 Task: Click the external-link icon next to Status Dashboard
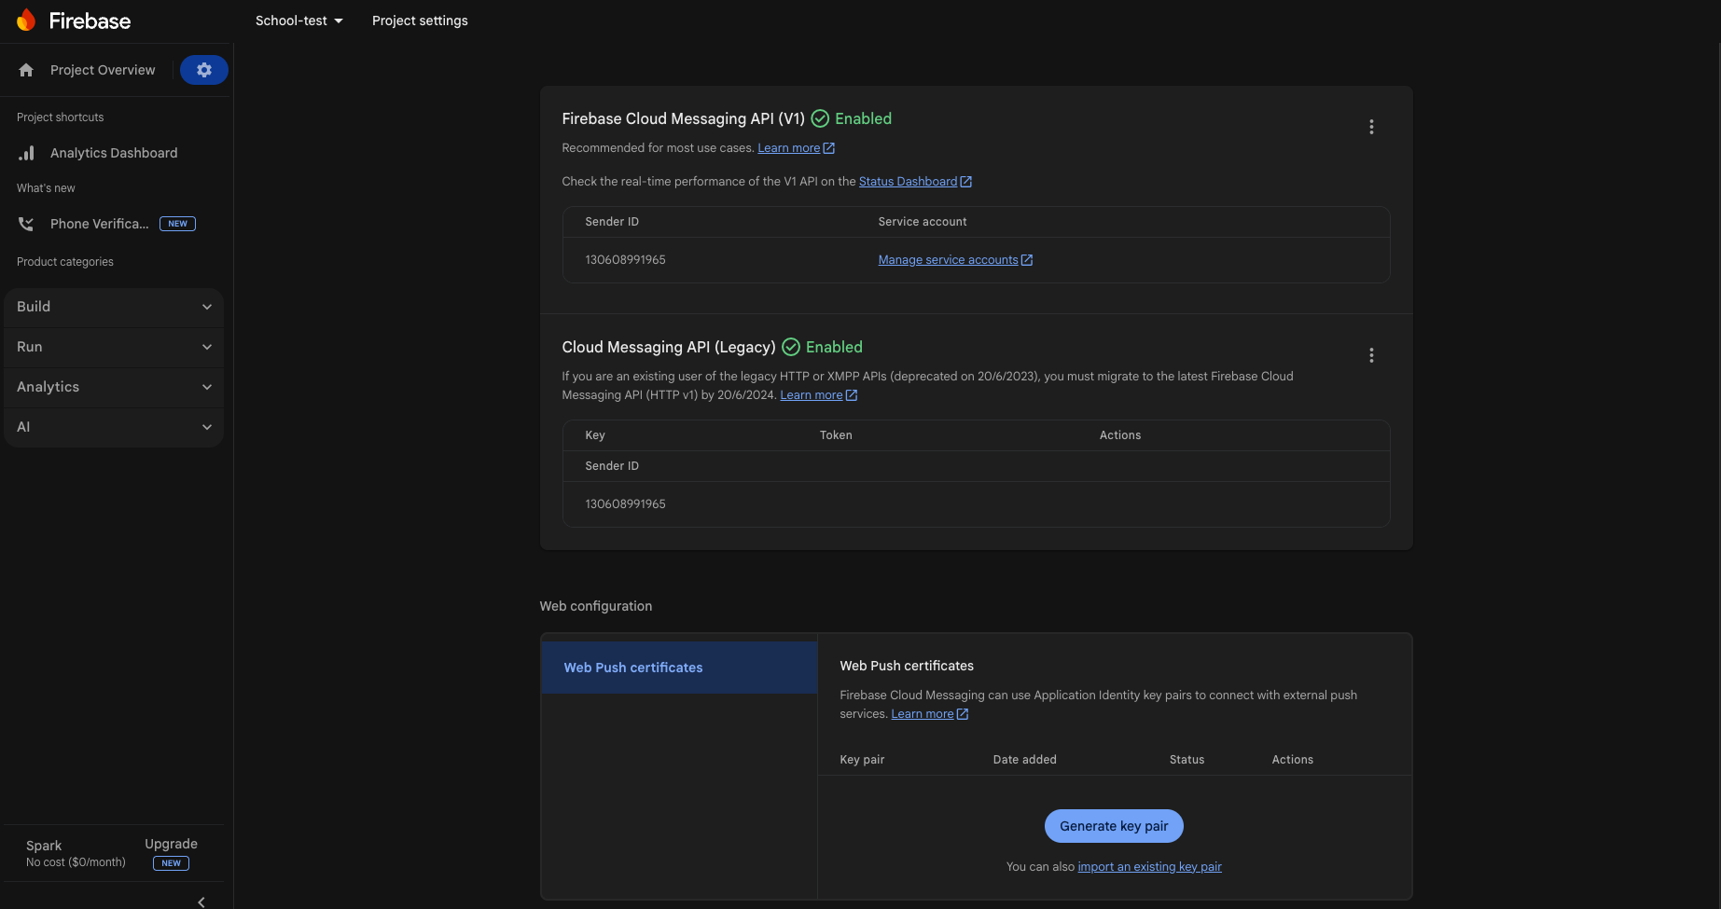(x=966, y=181)
